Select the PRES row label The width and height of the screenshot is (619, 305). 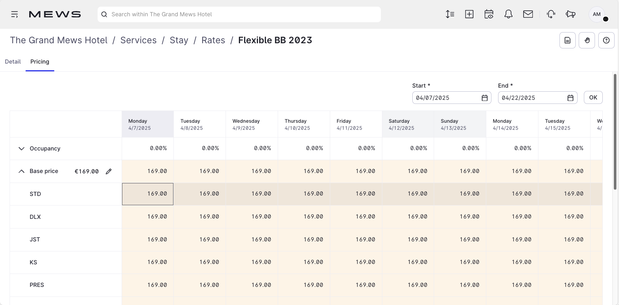click(37, 285)
